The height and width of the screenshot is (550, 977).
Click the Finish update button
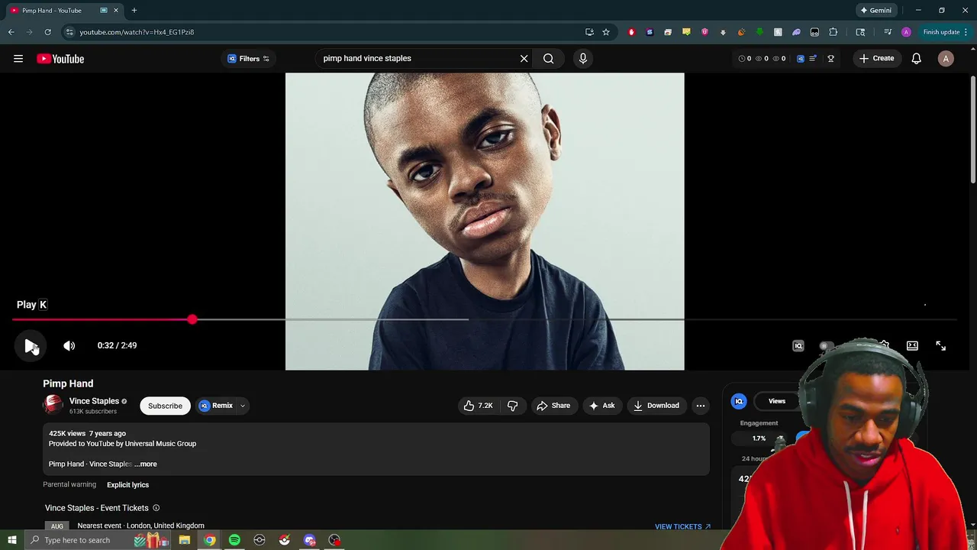click(945, 32)
